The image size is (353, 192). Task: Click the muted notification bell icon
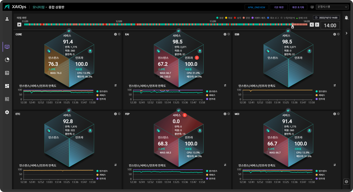point(347,18)
